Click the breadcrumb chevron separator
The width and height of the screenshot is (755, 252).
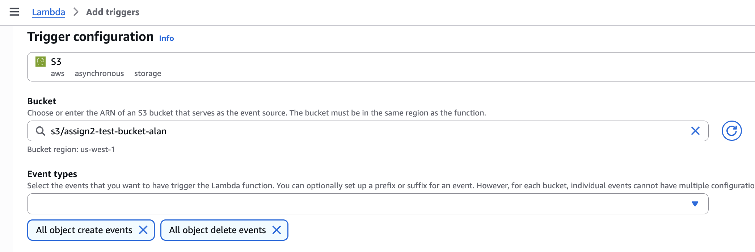coord(76,12)
